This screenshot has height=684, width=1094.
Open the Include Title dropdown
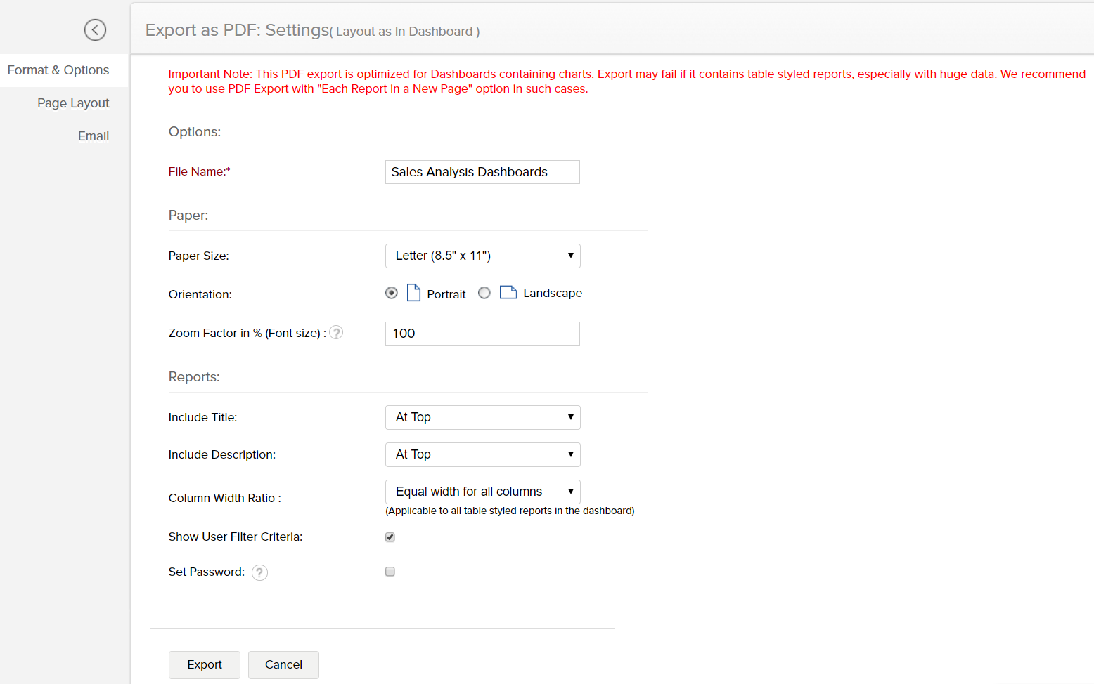(483, 417)
